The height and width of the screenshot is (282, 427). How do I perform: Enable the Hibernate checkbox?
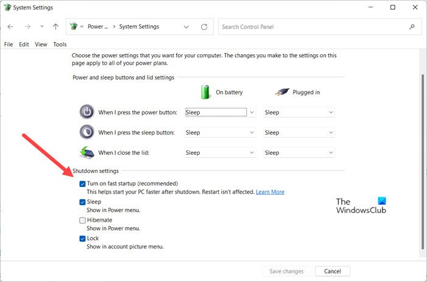[82, 220]
